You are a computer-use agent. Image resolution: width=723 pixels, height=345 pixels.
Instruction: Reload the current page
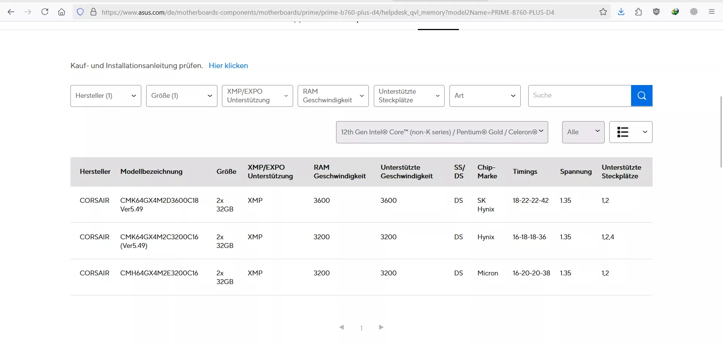point(45,12)
